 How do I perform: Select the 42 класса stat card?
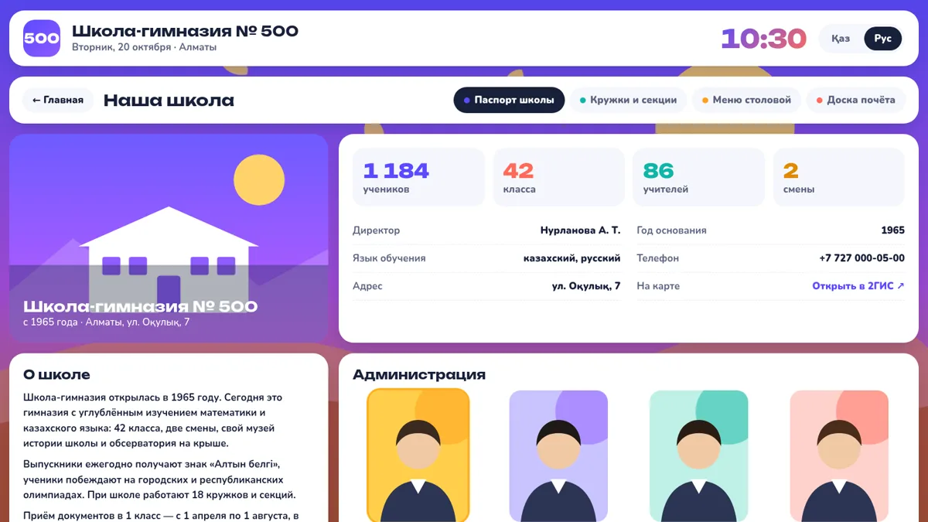pyautogui.click(x=558, y=177)
